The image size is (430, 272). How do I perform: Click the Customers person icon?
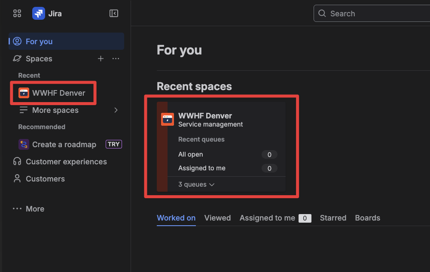point(17,178)
